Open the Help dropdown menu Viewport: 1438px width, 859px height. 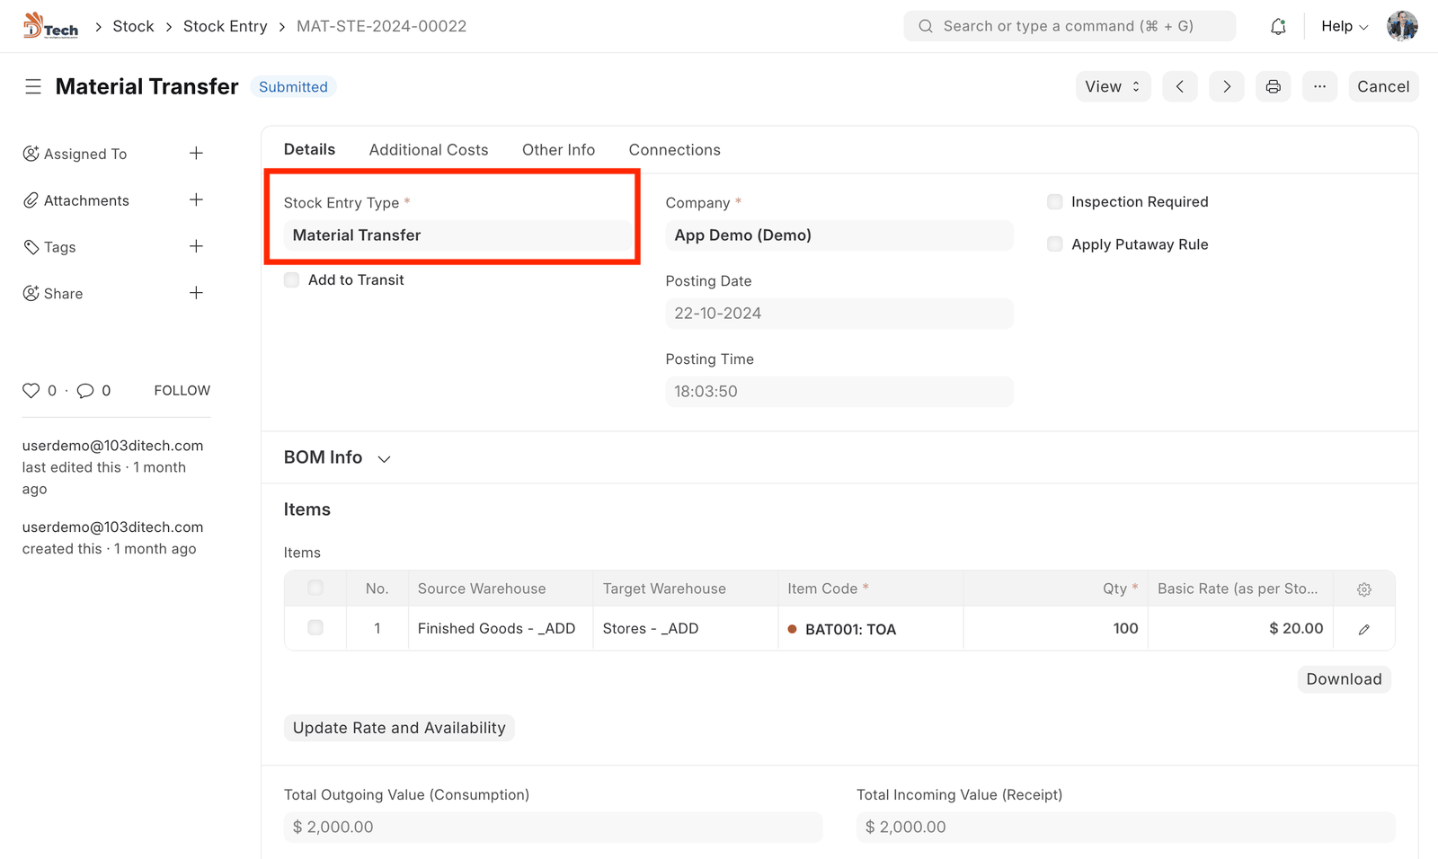[1344, 27]
